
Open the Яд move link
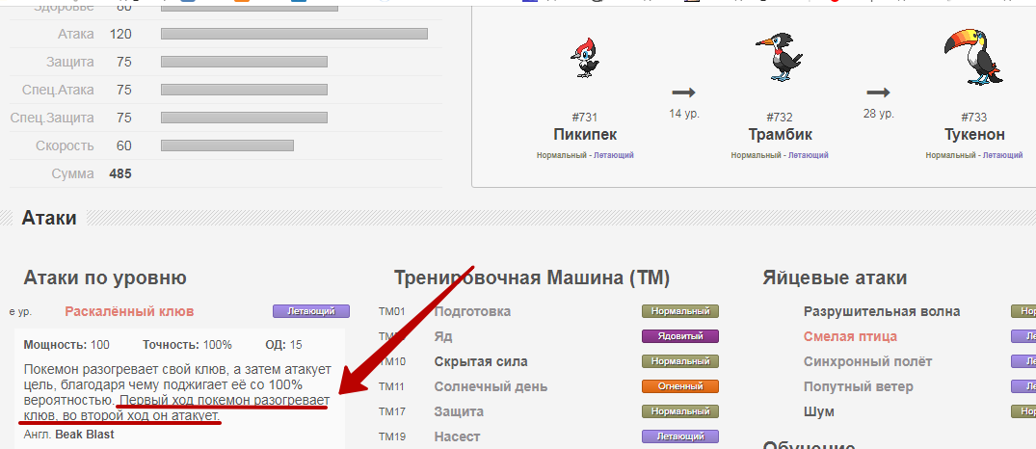coord(443,337)
